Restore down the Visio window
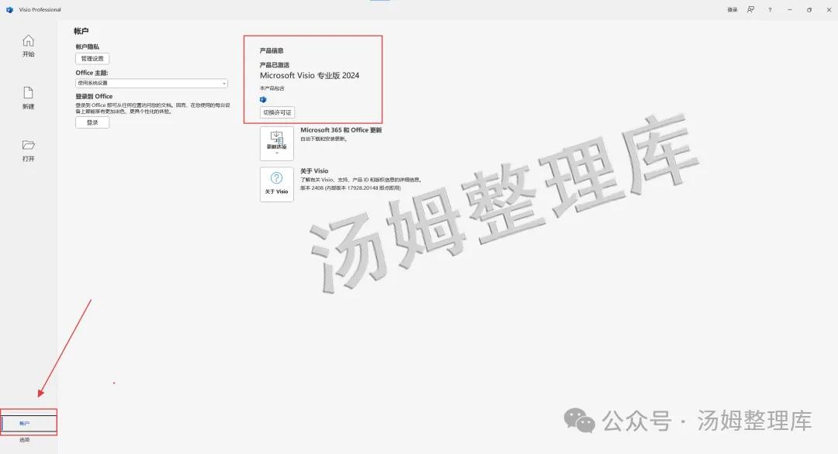 pos(809,9)
